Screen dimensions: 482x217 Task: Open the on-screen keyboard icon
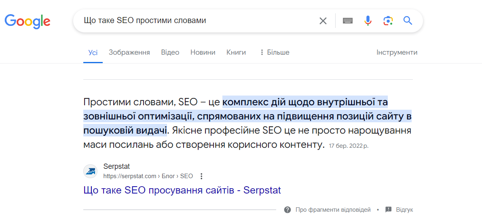point(348,21)
